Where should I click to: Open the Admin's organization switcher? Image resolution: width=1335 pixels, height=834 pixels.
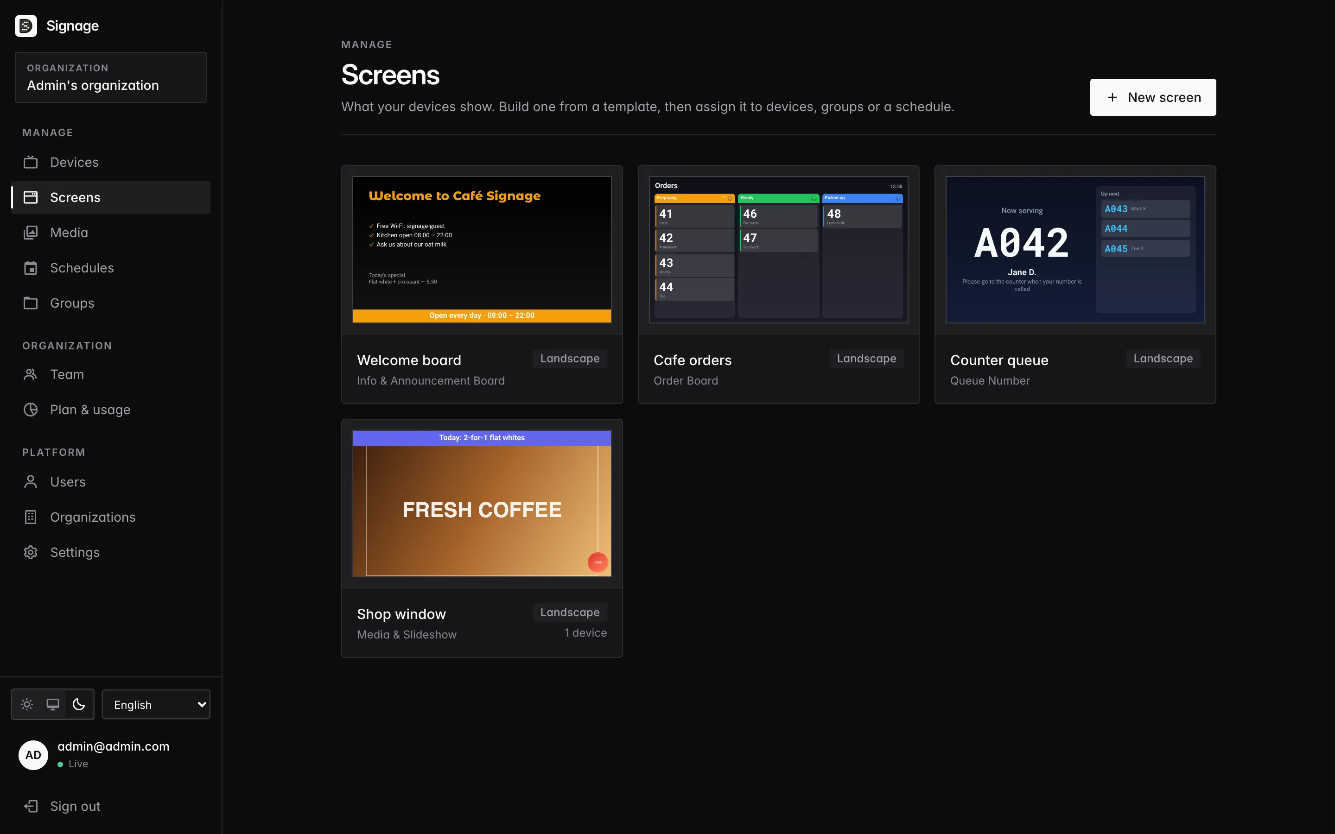[111, 77]
